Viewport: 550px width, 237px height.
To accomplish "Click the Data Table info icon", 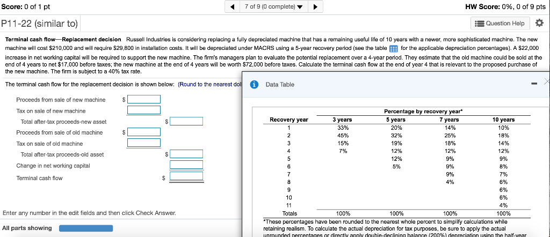I will (x=255, y=84).
